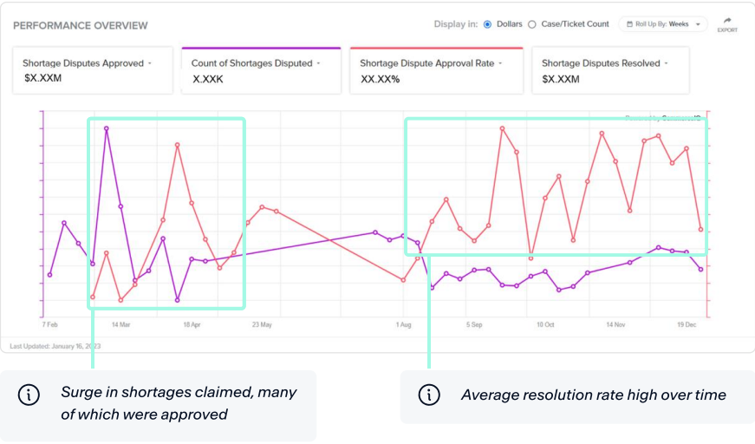Click the info icon beside Average resolution rate
This screenshot has height=444, width=755.
[429, 395]
